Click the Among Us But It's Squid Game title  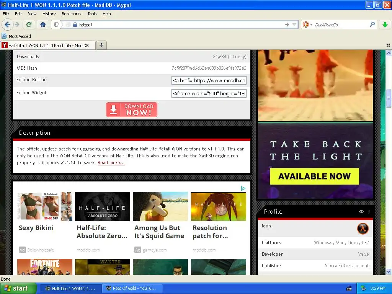tap(159, 232)
